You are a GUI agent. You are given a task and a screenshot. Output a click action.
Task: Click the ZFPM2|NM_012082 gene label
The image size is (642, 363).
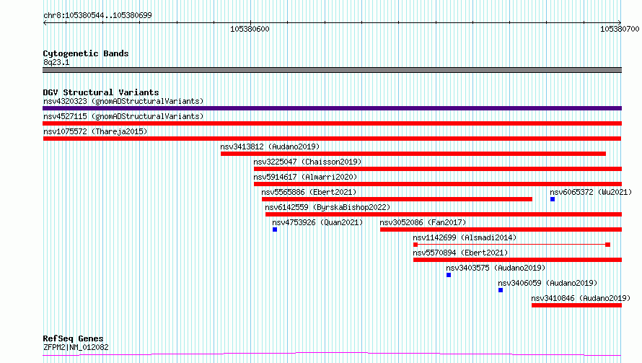[76, 347]
